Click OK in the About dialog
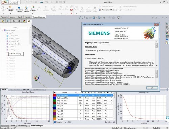Screen dimensions: 169x129 [x=152, y=88]
